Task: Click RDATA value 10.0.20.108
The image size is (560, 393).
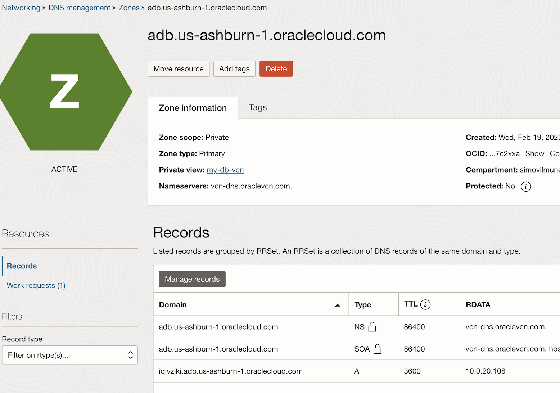Action: (x=486, y=371)
